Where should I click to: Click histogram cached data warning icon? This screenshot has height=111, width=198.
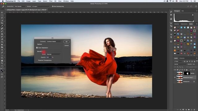tap(193, 15)
